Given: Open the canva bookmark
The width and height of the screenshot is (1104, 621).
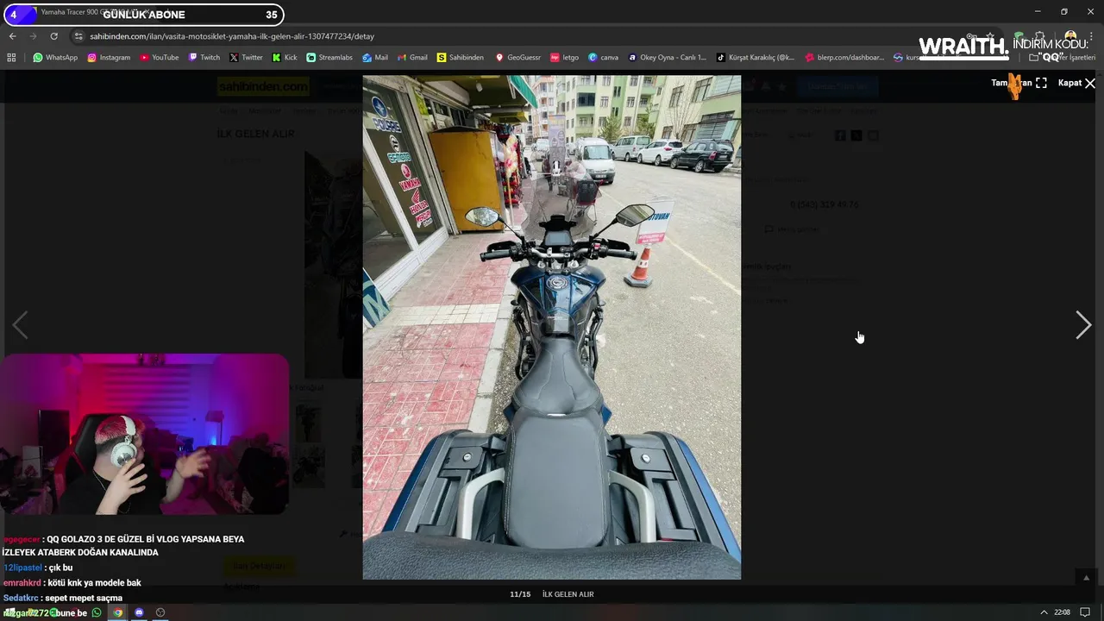Looking at the screenshot, I should 603,58.
